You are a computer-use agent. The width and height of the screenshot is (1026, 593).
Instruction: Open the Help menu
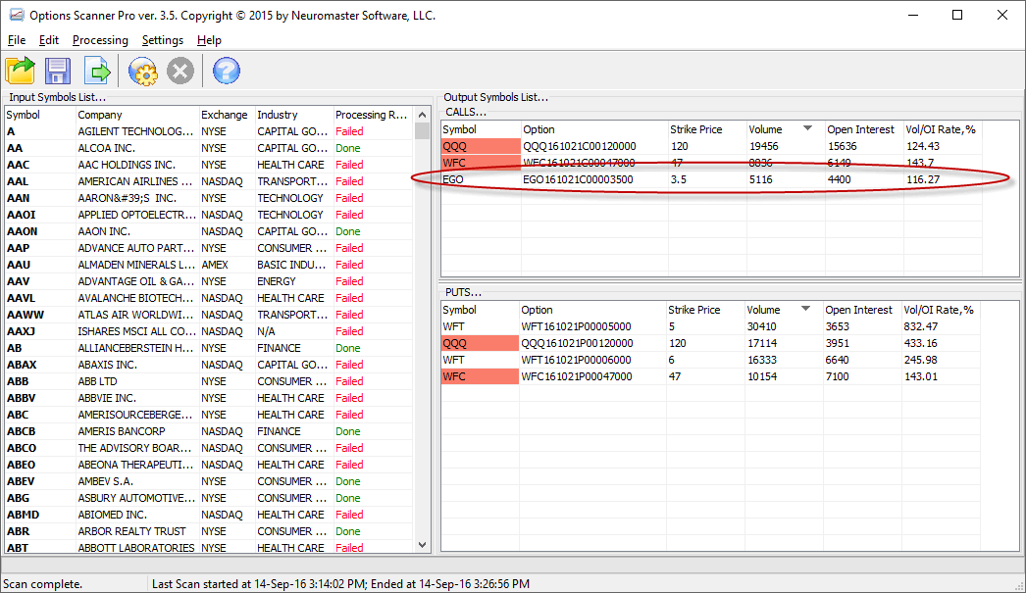209,40
